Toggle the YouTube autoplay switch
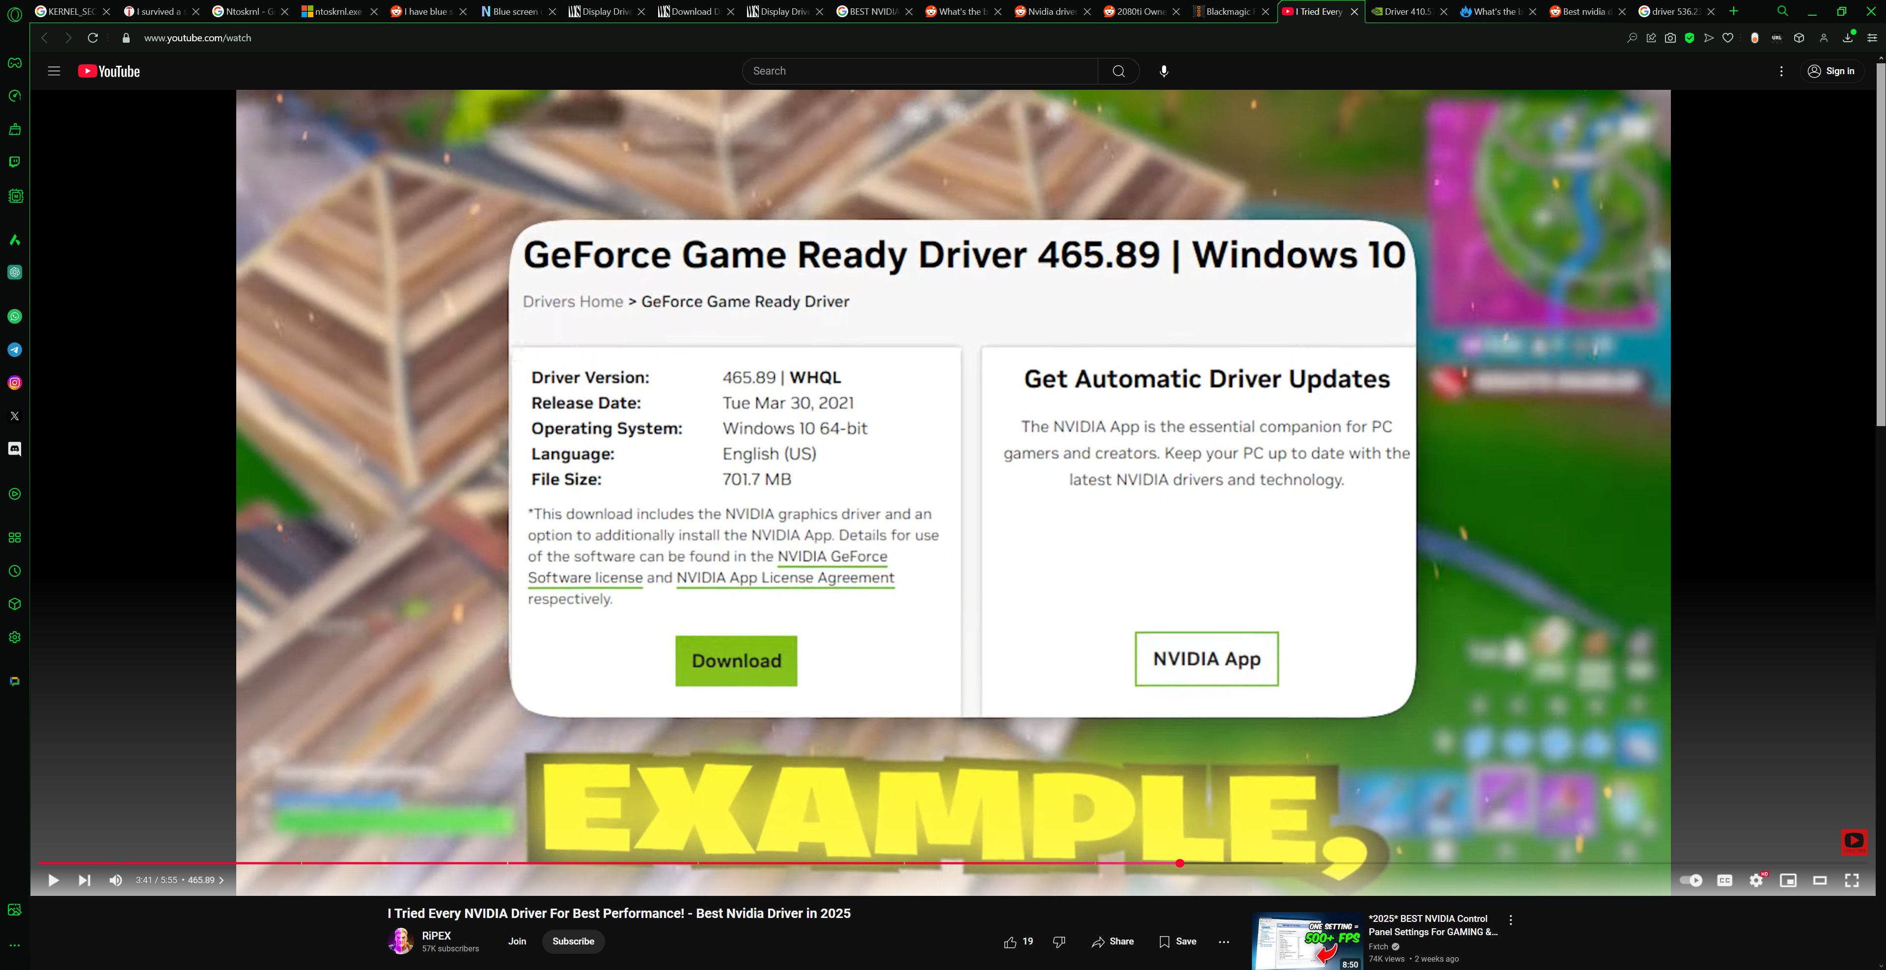Image resolution: width=1886 pixels, height=970 pixels. (x=1691, y=880)
